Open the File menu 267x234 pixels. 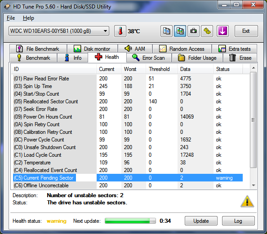(11, 18)
